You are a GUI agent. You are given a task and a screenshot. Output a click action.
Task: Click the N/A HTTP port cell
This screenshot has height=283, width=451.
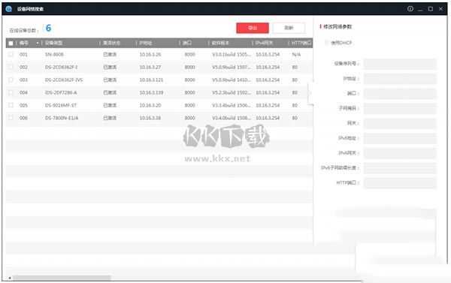pos(296,54)
